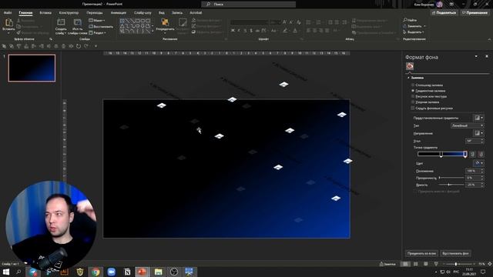493x277 pixels.
Task: Click the Примечания (Comments) button
Action: [475, 13]
